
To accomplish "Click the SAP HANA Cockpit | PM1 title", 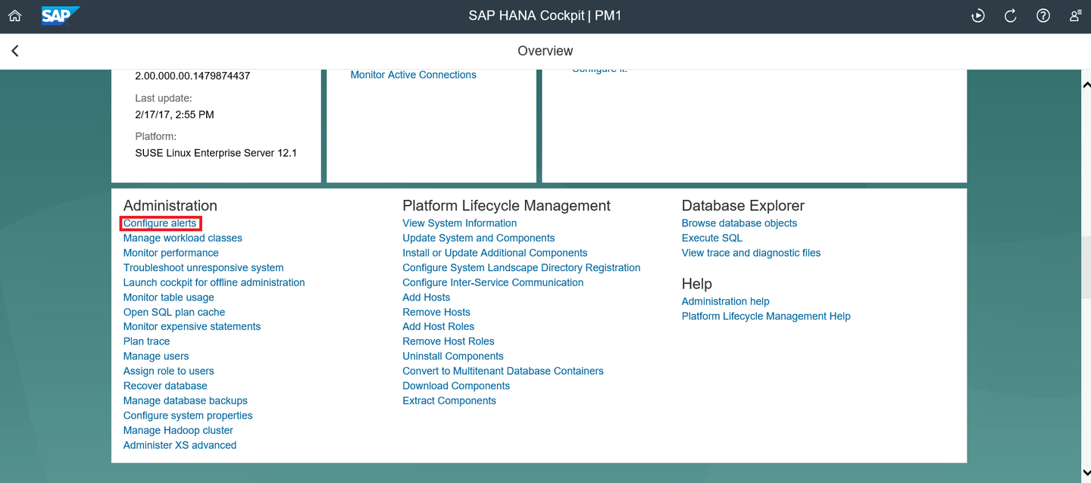I will point(545,16).
